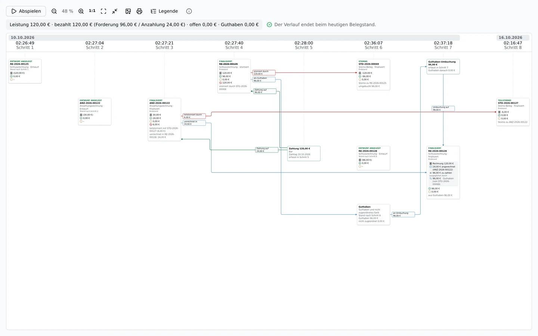Print the diagram with the printer icon
This screenshot has width=538, height=336.
pos(139,11)
